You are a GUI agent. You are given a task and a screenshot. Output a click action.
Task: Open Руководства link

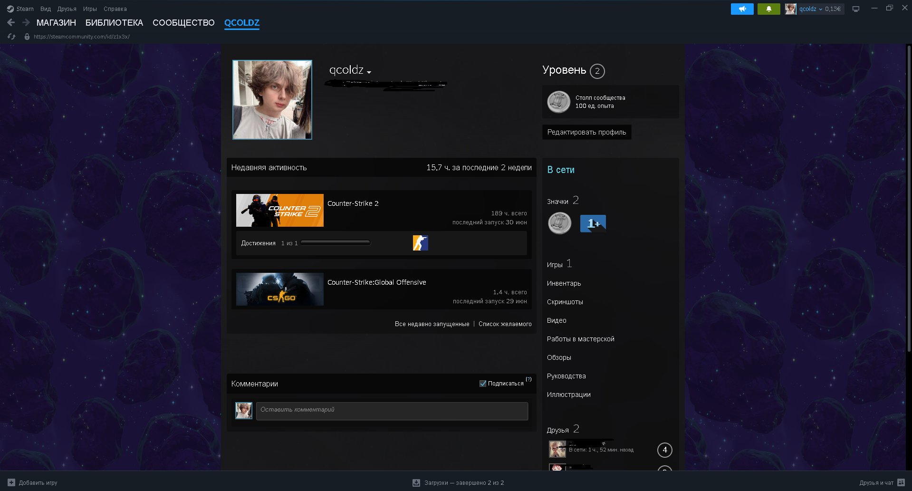[566, 376]
